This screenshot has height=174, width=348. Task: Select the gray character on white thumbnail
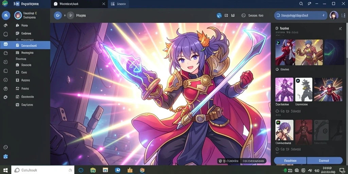click(x=304, y=89)
